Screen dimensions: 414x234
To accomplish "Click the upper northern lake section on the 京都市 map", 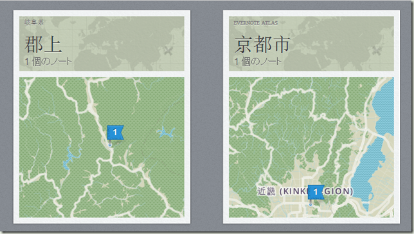I will coord(384,108).
